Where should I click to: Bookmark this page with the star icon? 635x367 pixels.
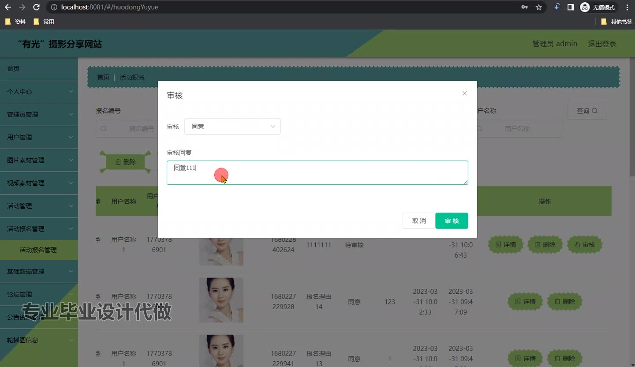(538, 7)
